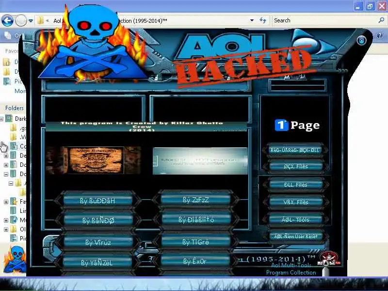Open the By BaNDO program button
The image size is (388, 291).
click(98, 220)
